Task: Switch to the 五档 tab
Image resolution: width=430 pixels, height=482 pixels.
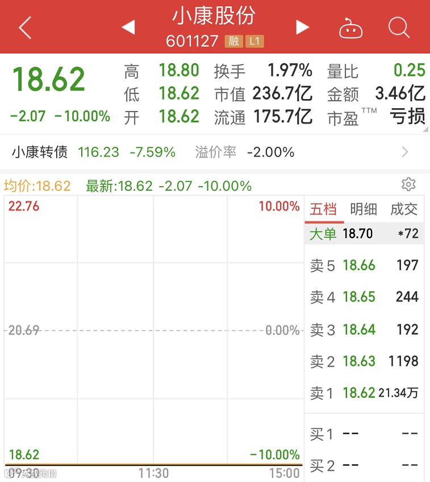Action: point(324,209)
